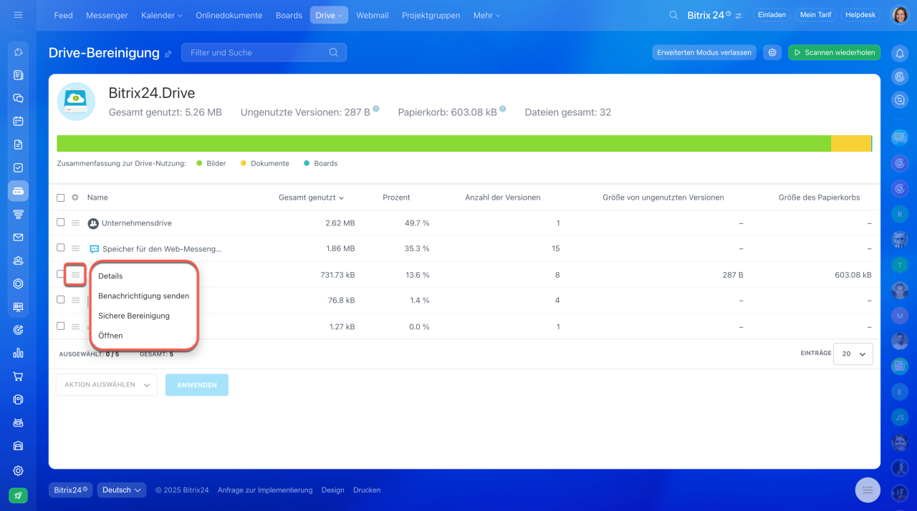Tick the checkbox for Unternehmensdrive

(61, 223)
